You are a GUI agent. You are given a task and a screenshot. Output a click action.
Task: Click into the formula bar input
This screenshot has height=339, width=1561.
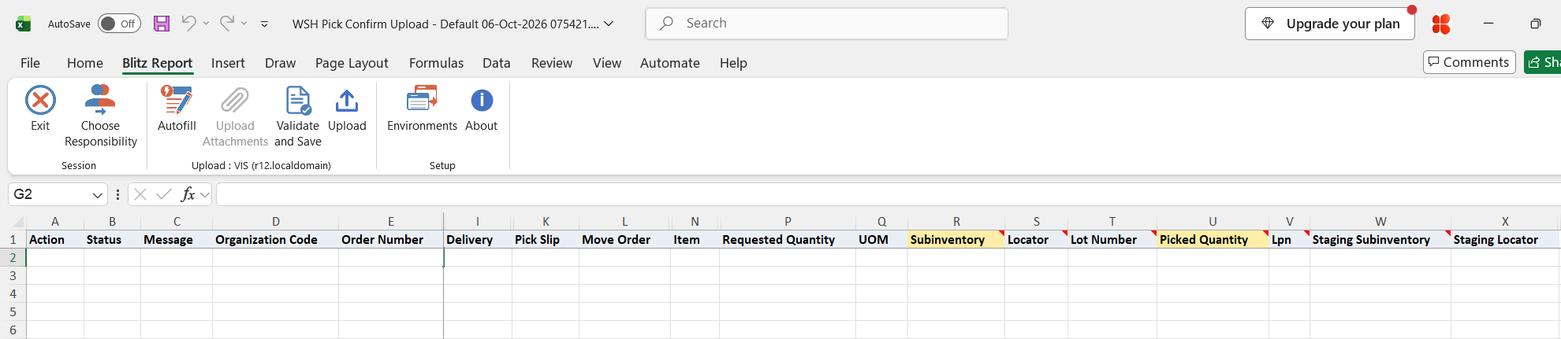(x=888, y=194)
